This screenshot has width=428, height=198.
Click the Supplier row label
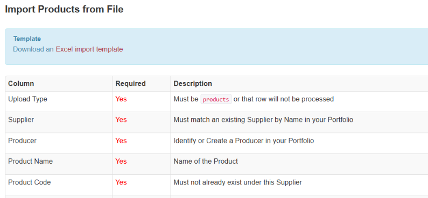pos(21,120)
